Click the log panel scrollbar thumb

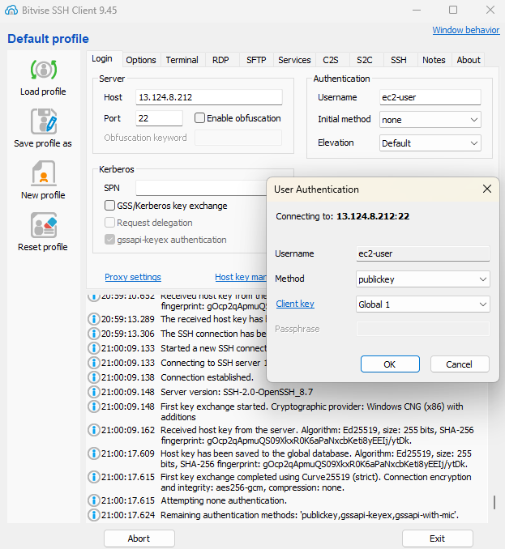494,502
